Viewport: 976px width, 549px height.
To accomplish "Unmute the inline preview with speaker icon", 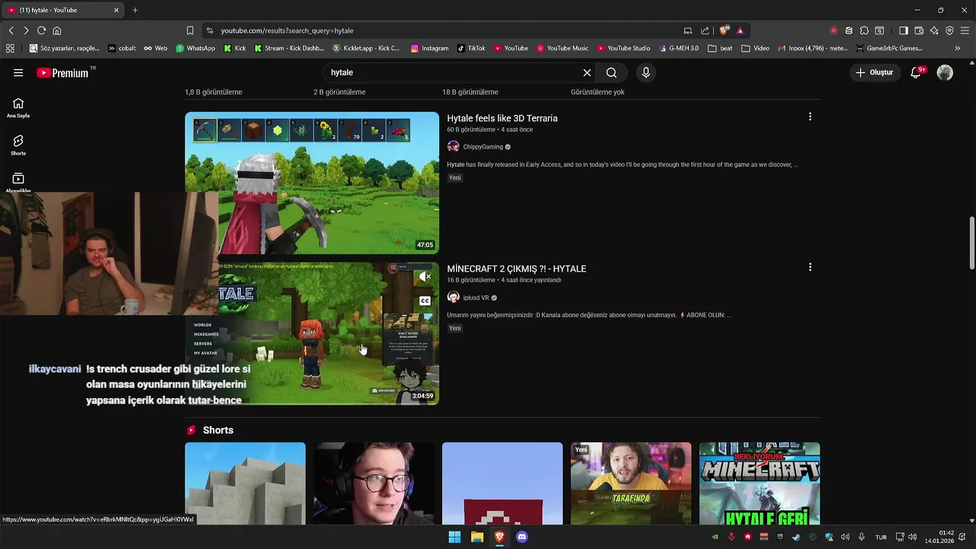I will pos(425,276).
